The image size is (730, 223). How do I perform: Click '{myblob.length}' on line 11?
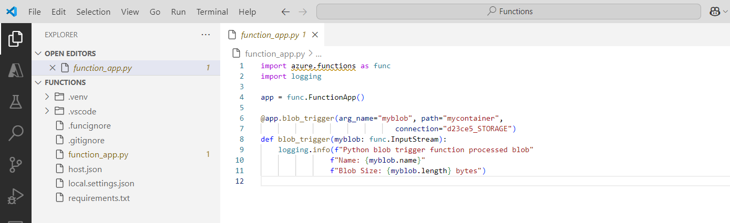(x=419, y=171)
